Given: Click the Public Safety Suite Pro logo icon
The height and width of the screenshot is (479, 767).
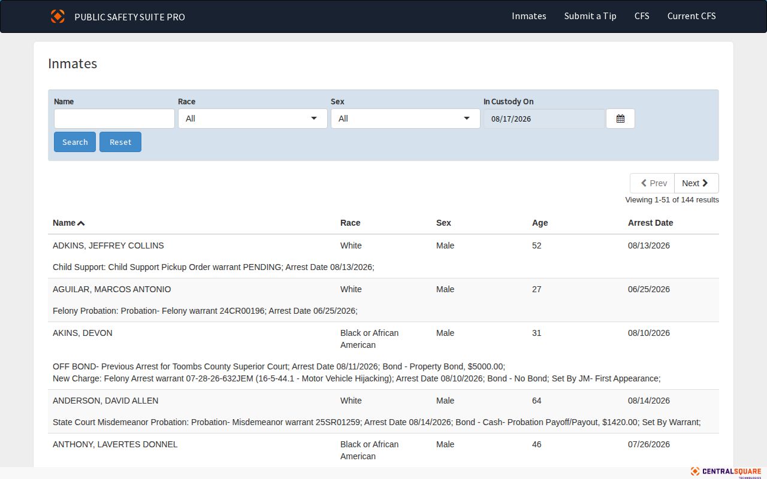Looking at the screenshot, I should click(x=58, y=16).
